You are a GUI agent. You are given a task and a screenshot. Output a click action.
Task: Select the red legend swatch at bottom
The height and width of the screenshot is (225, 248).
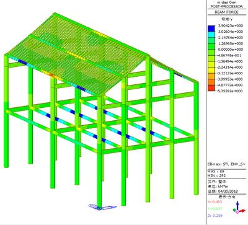click(211, 88)
